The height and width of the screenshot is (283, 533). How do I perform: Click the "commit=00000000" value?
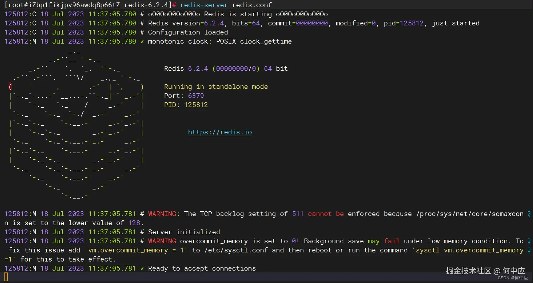click(298, 23)
